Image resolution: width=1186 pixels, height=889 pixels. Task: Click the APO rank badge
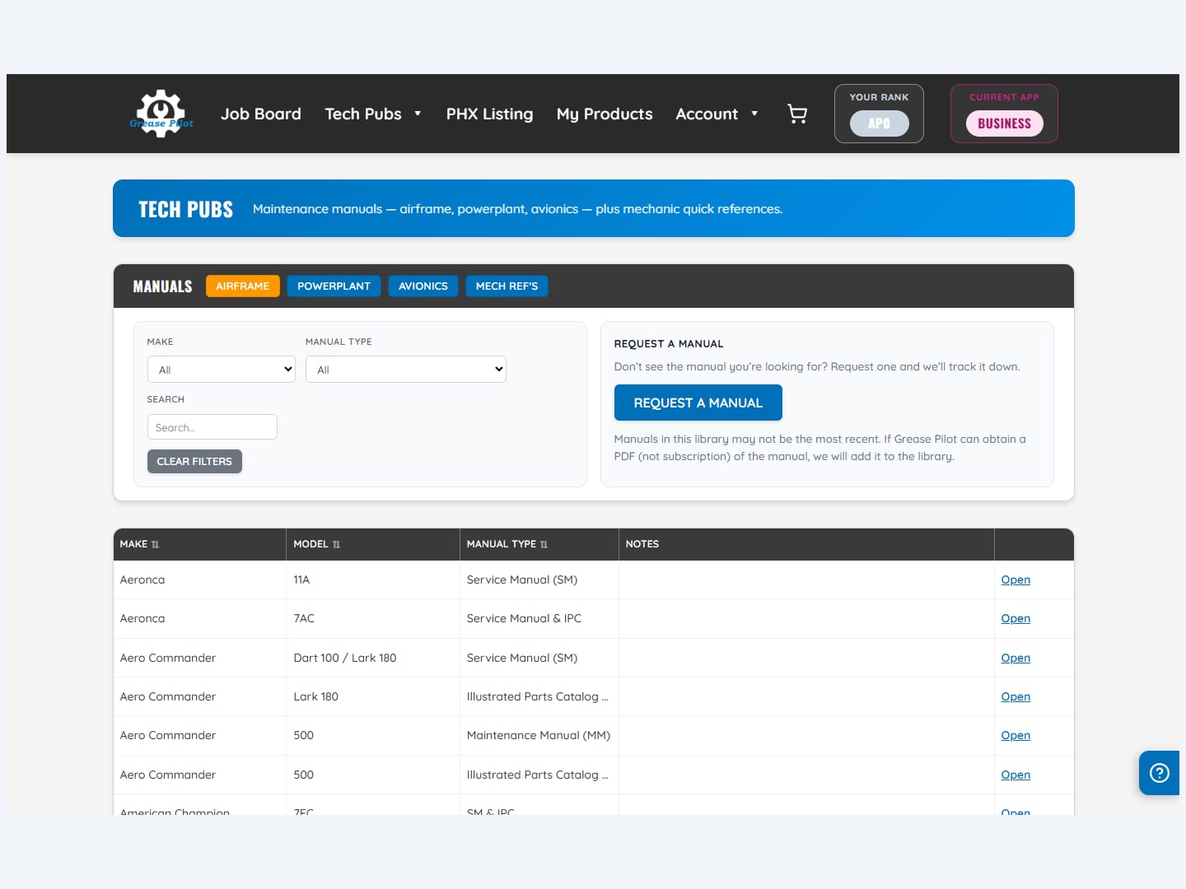point(880,123)
